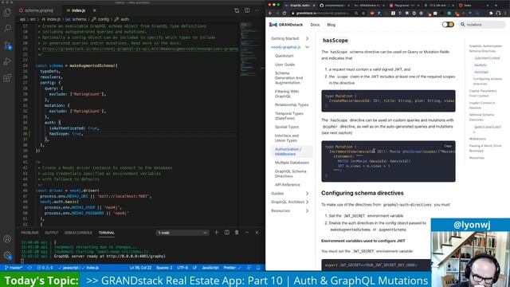This screenshot has height=287, width=510.
Task: Open the editor more actions ellipsis
Action: [257, 10]
